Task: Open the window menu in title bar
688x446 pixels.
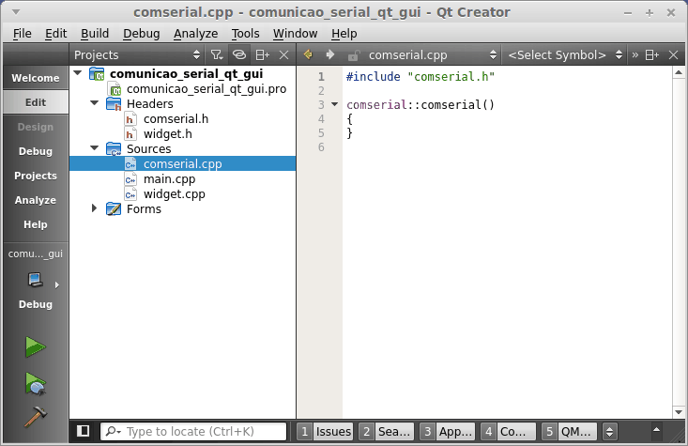Action: coord(16,12)
